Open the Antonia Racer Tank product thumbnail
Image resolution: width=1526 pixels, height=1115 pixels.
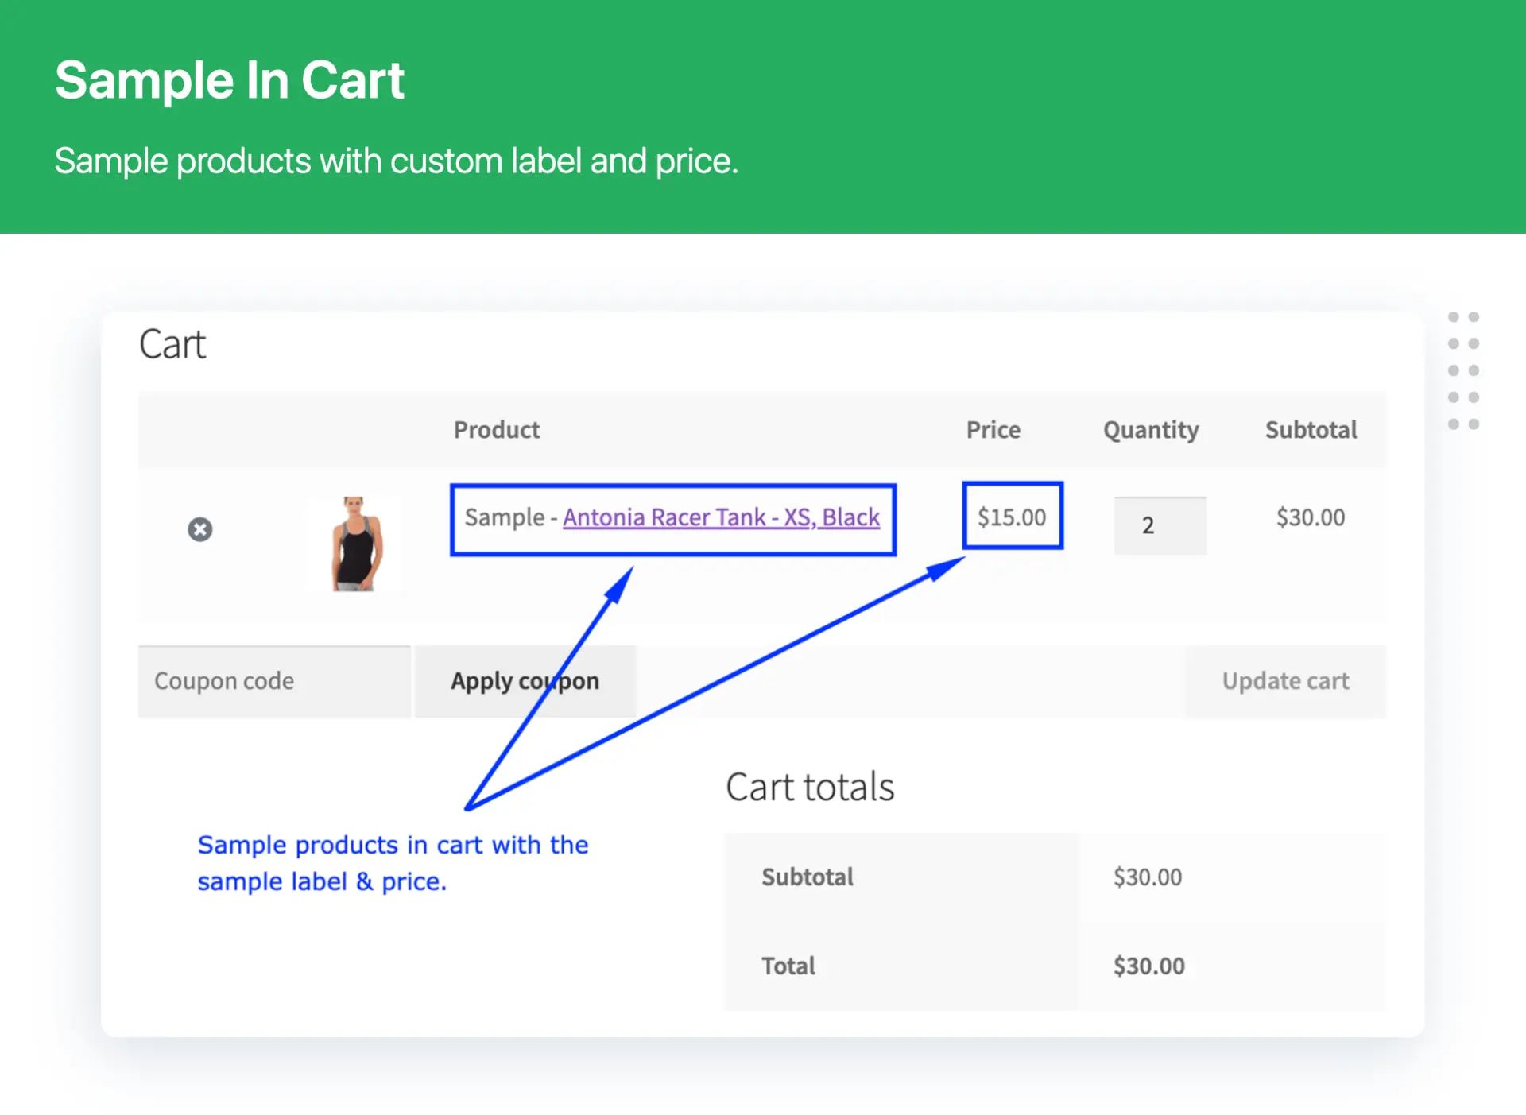[x=357, y=544]
